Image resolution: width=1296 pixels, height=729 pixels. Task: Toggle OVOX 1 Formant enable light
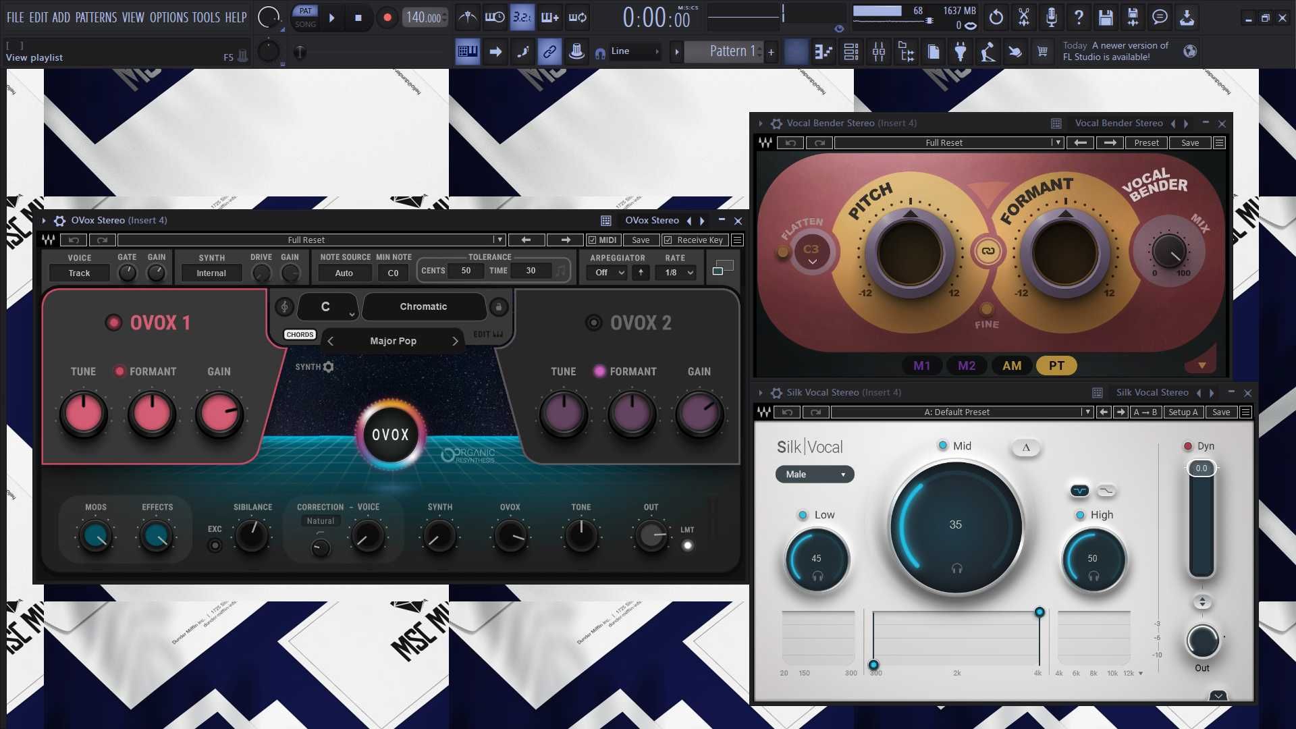(119, 371)
